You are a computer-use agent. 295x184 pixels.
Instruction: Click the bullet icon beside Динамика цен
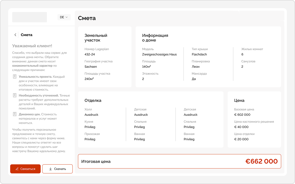click(15, 114)
